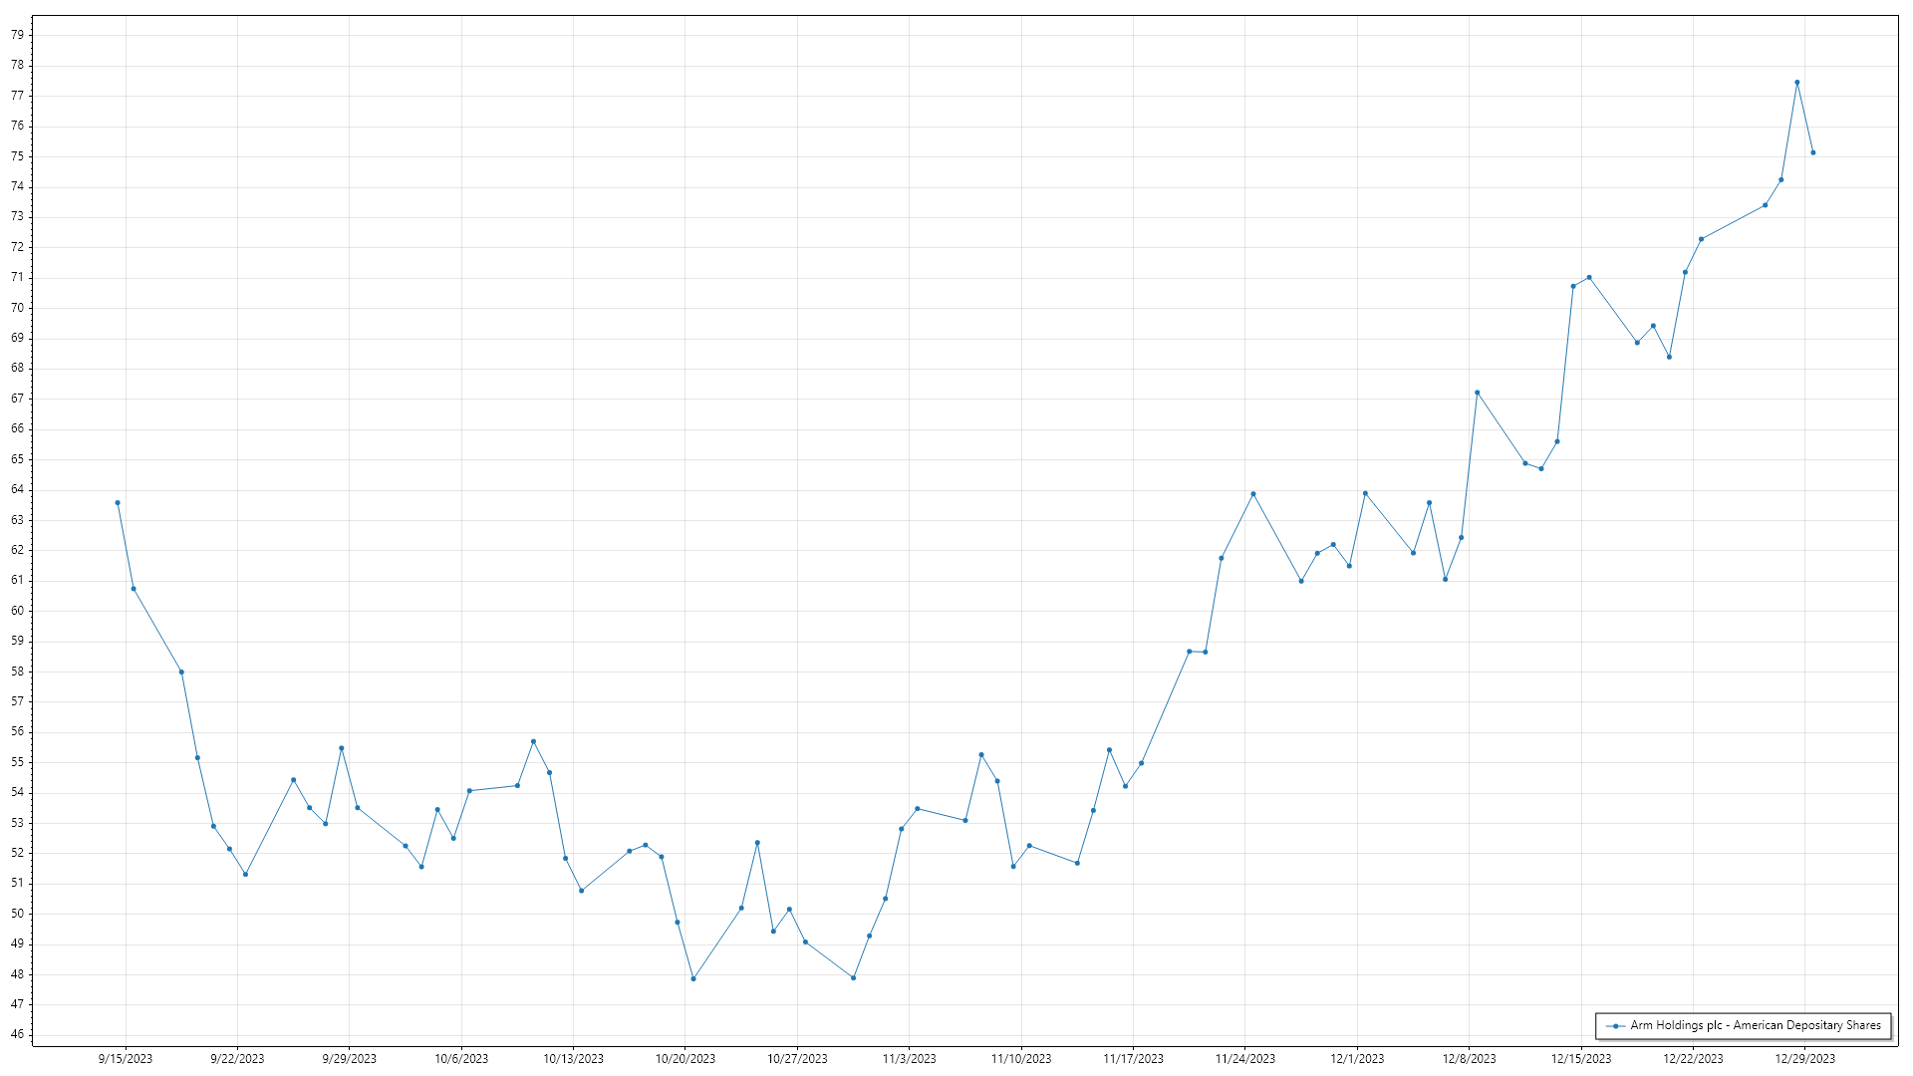Click the 70 y-axis label
This screenshot has width=1913, height=1076.
[18, 308]
